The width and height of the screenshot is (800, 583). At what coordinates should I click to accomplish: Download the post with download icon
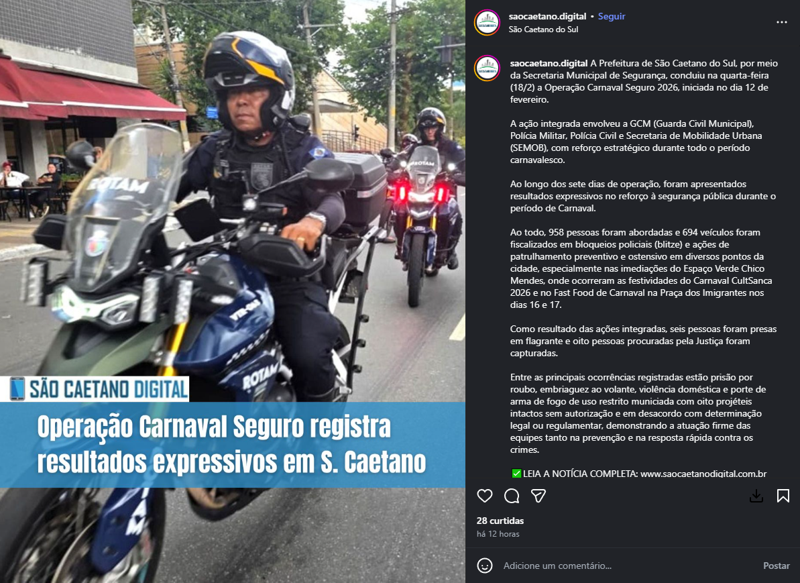pyautogui.click(x=756, y=496)
